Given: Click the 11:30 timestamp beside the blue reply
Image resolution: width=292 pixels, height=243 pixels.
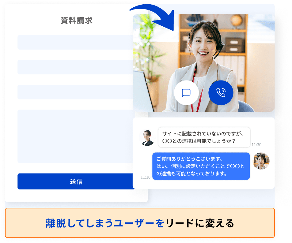Looking at the screenshot, I should click(x=146, y=177).
